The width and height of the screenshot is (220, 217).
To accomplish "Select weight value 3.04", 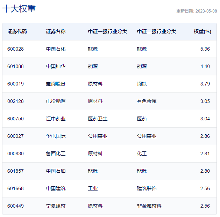I will [x=205, y=119].
